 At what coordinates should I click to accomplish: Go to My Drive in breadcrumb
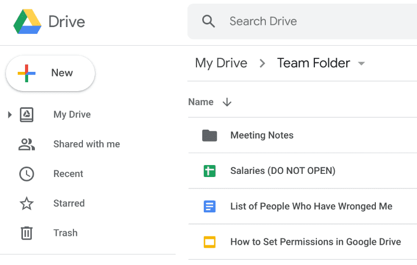[x=221, y=63]
